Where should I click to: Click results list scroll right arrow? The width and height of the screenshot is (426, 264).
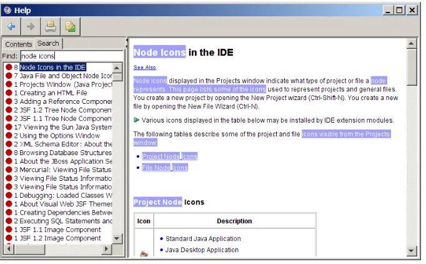point(106,249)
